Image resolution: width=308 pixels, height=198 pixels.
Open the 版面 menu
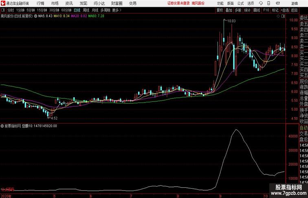(x=231, y=3)
